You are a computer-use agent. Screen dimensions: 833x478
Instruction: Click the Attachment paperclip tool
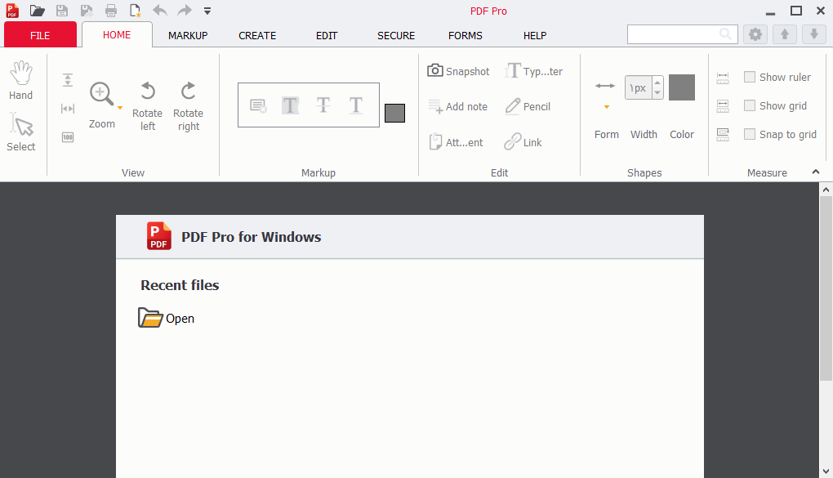(x=457, y=142)
